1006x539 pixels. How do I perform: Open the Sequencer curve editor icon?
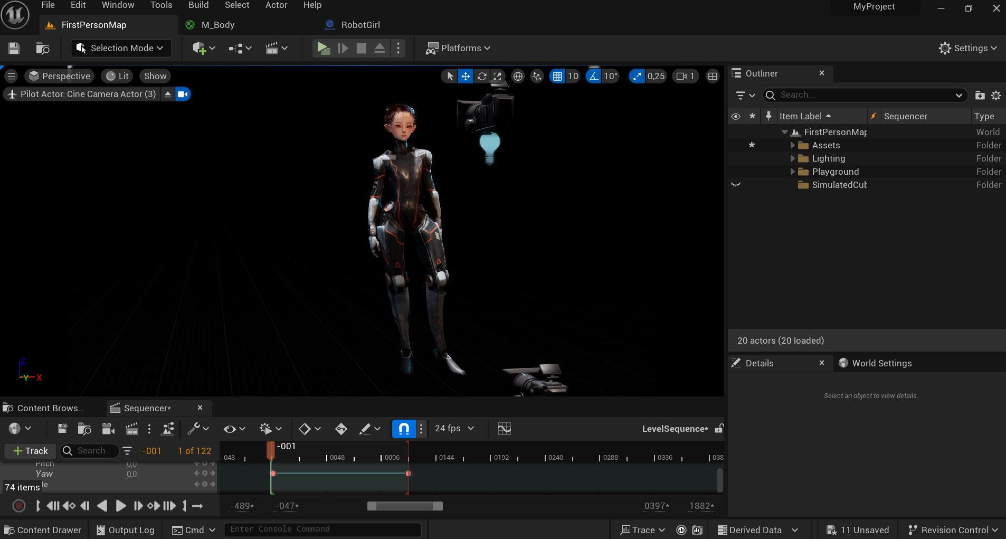coord(504,429)
